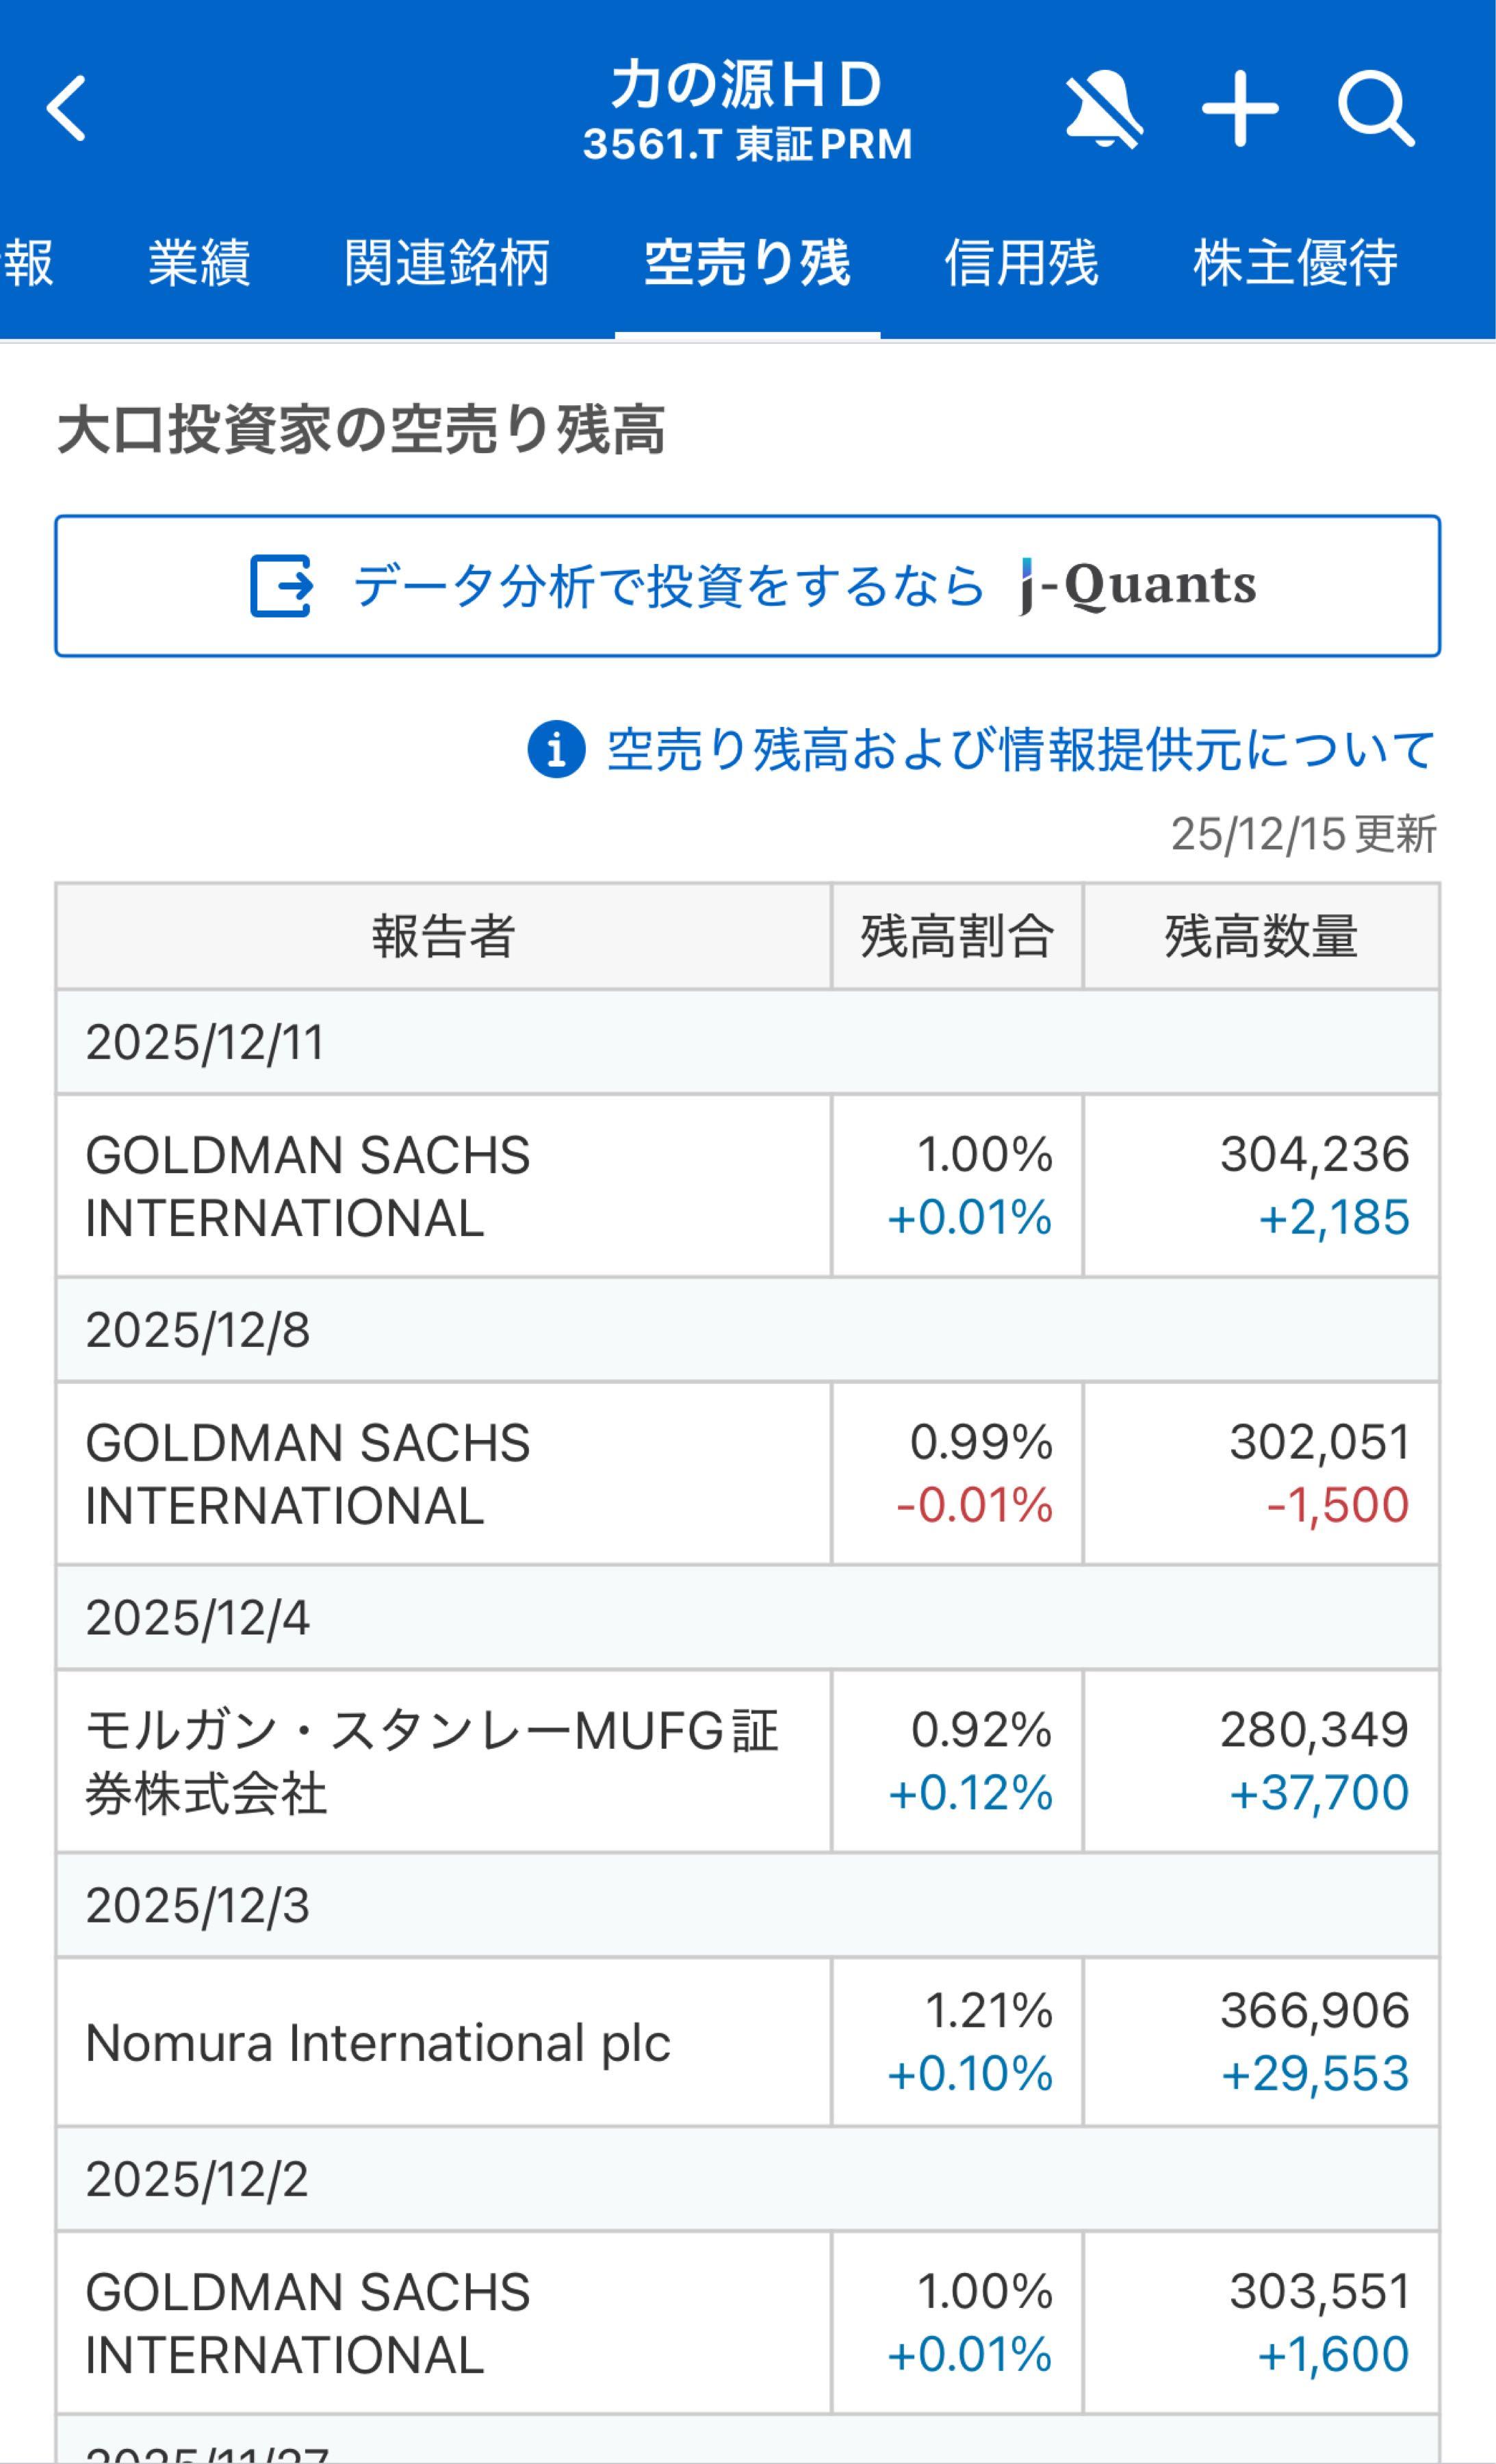Viewport: 1496px width, 2464px height.
Task: Tap the back arrow to return
Action: tap(66, 107)
